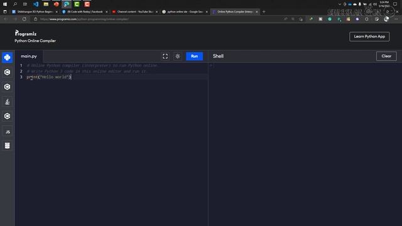Click the print("Hello world") code line

(x=49, y=77)
